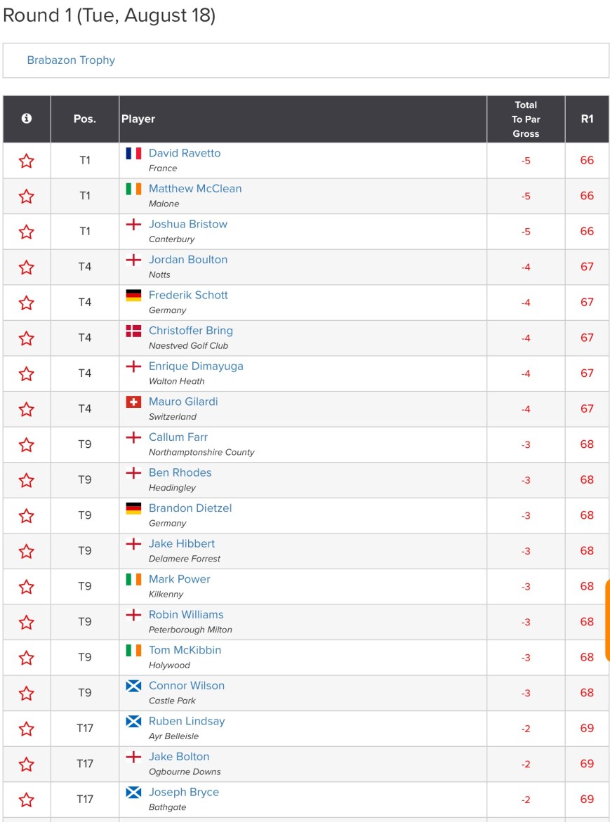Viewport: 610px width, 822px height.
Task: Open Joshua Bristow's player page
Action: 188,224
